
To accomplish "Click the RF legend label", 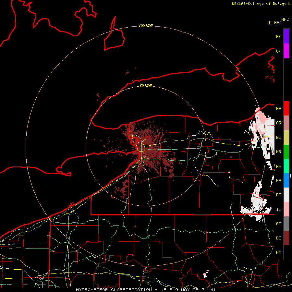I will click(278, 36).
